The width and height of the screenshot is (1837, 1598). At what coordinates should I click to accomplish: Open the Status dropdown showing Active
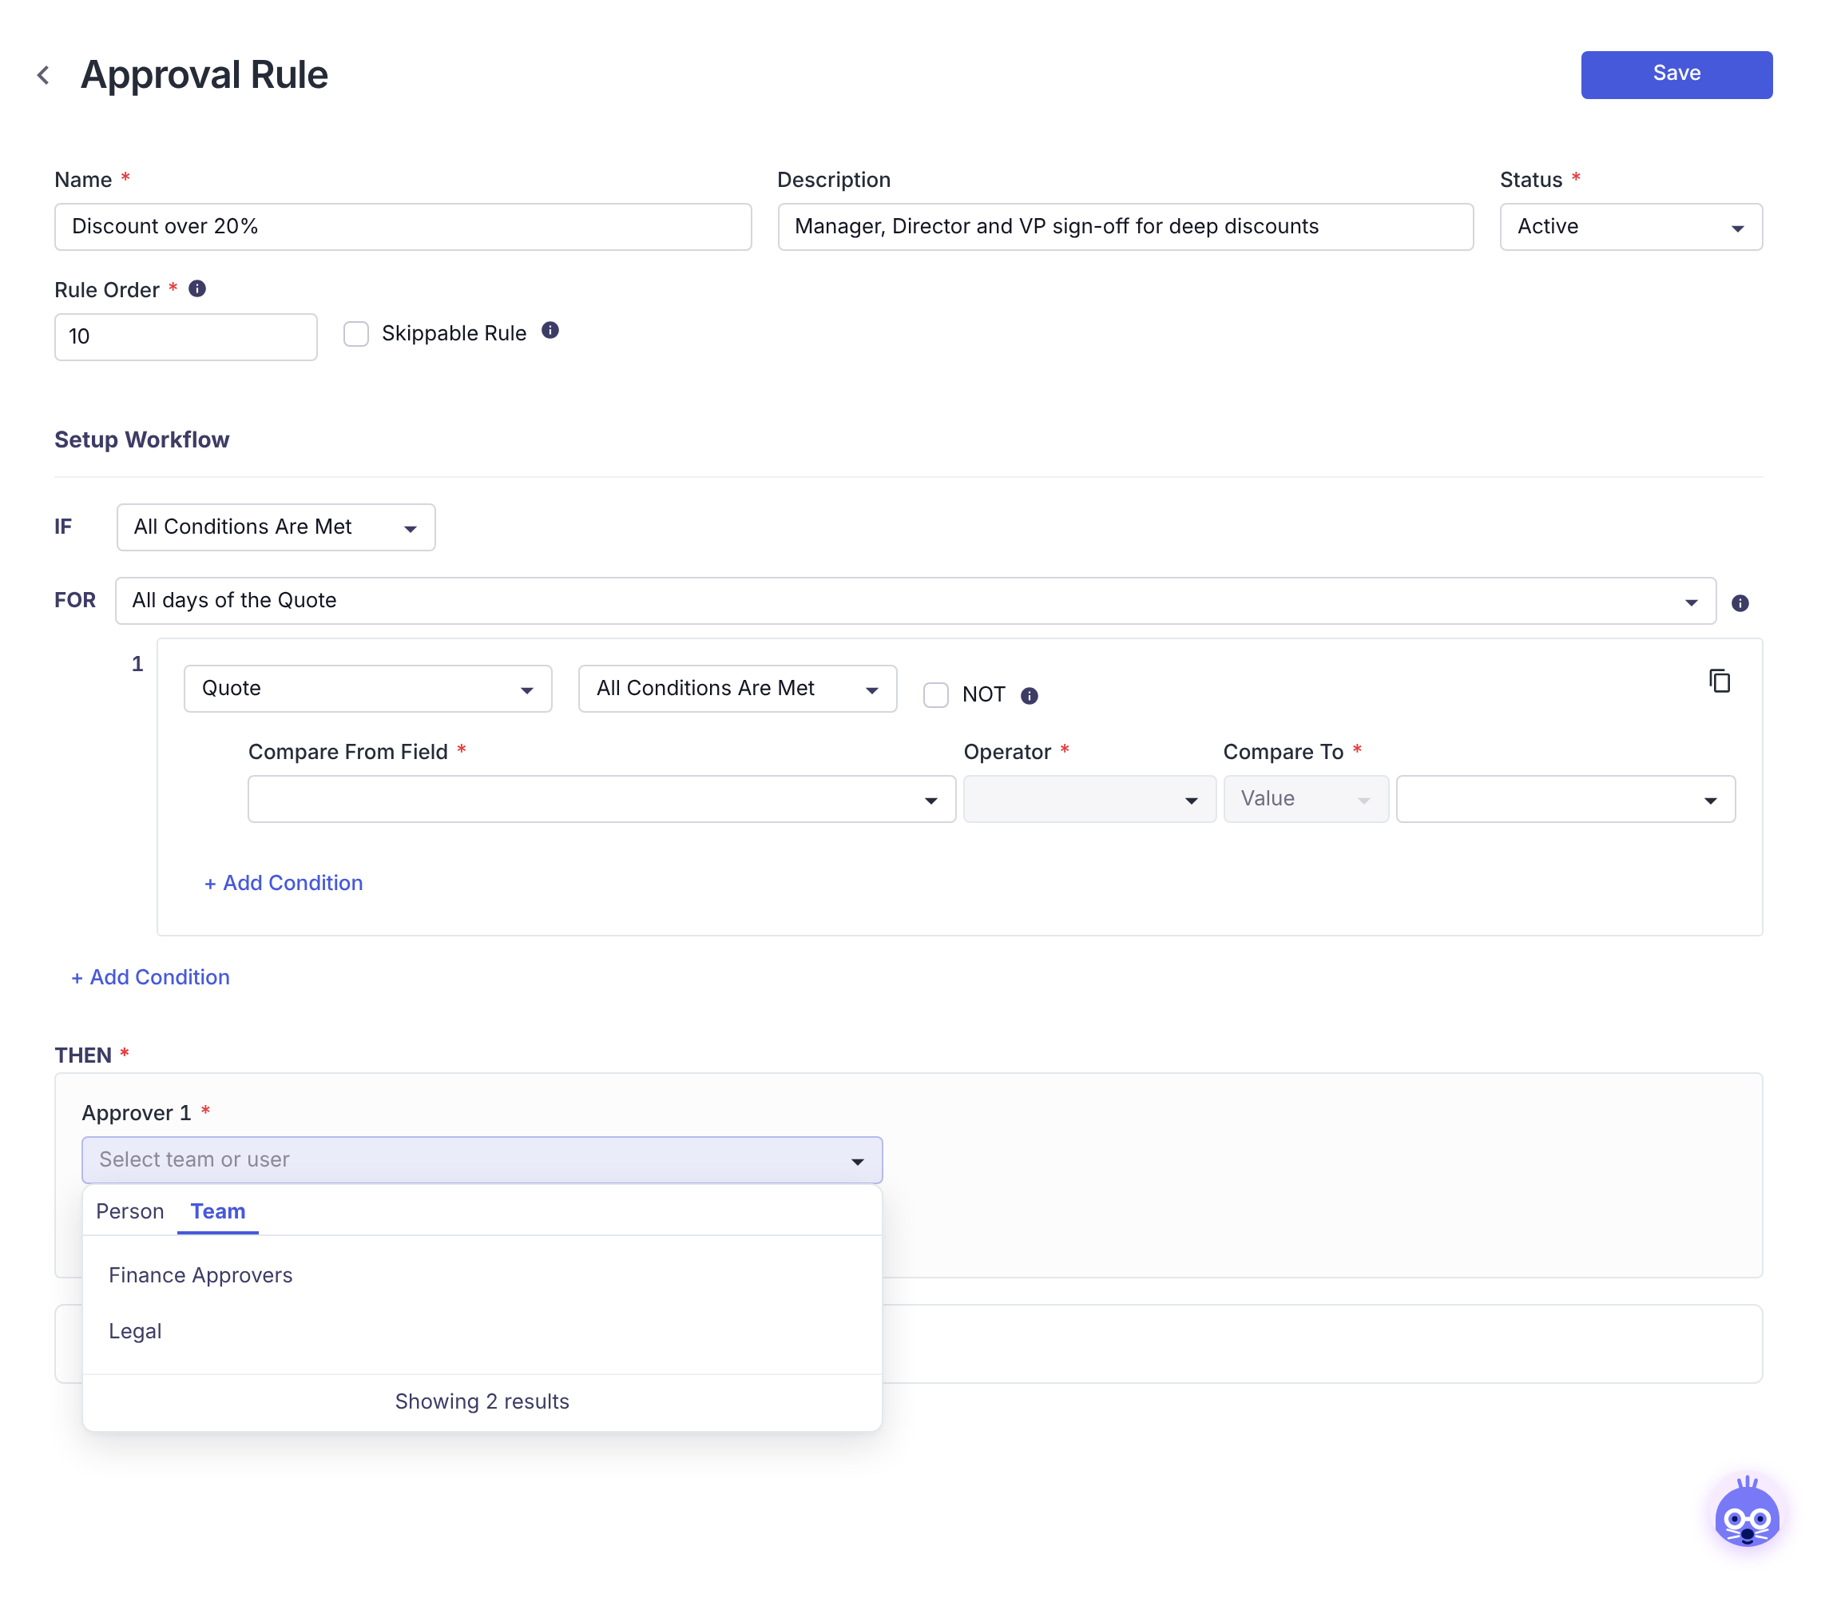[1630, 228]
